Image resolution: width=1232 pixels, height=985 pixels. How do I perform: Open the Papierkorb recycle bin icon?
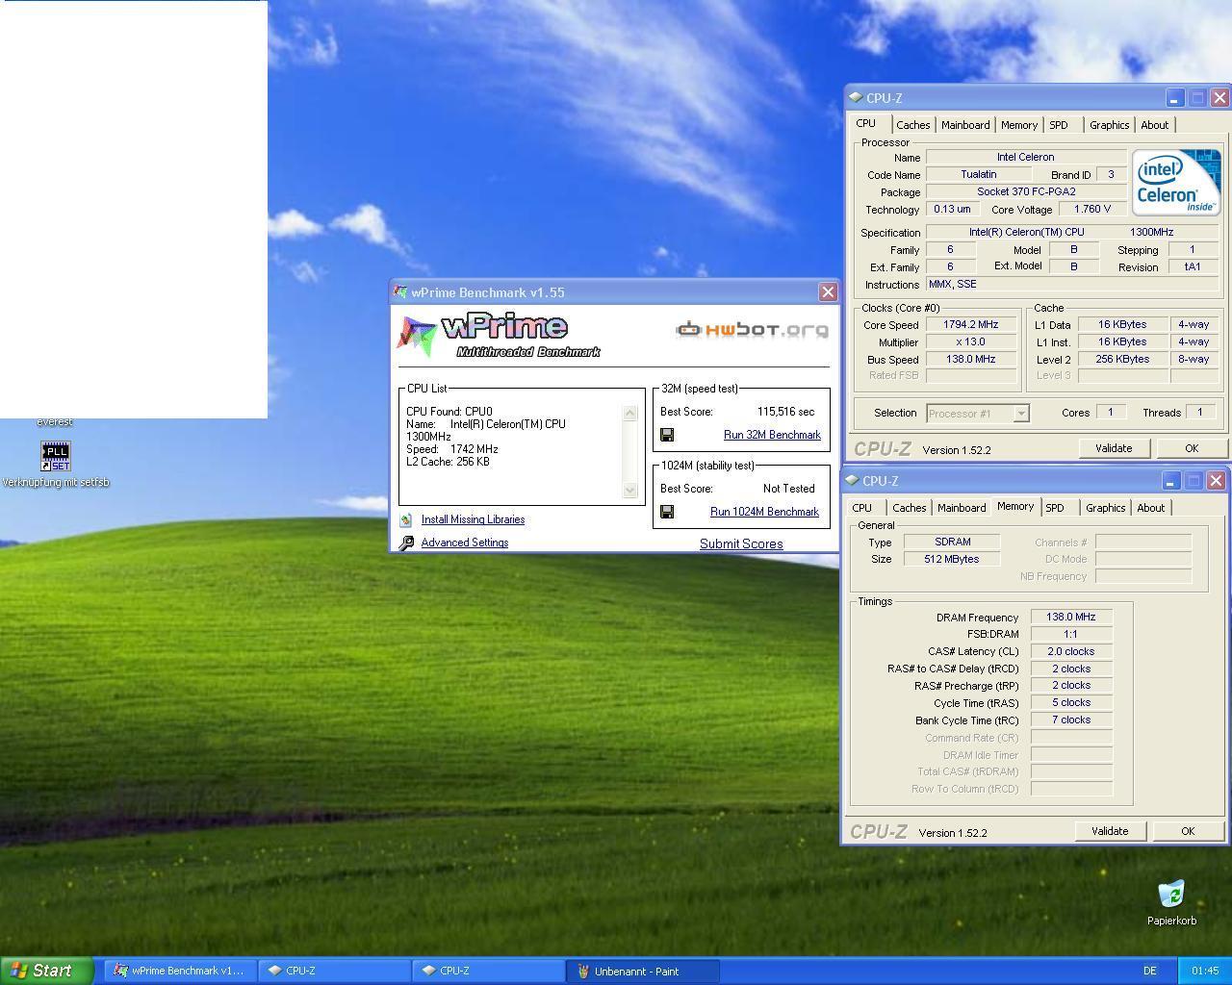(1171, 895)
